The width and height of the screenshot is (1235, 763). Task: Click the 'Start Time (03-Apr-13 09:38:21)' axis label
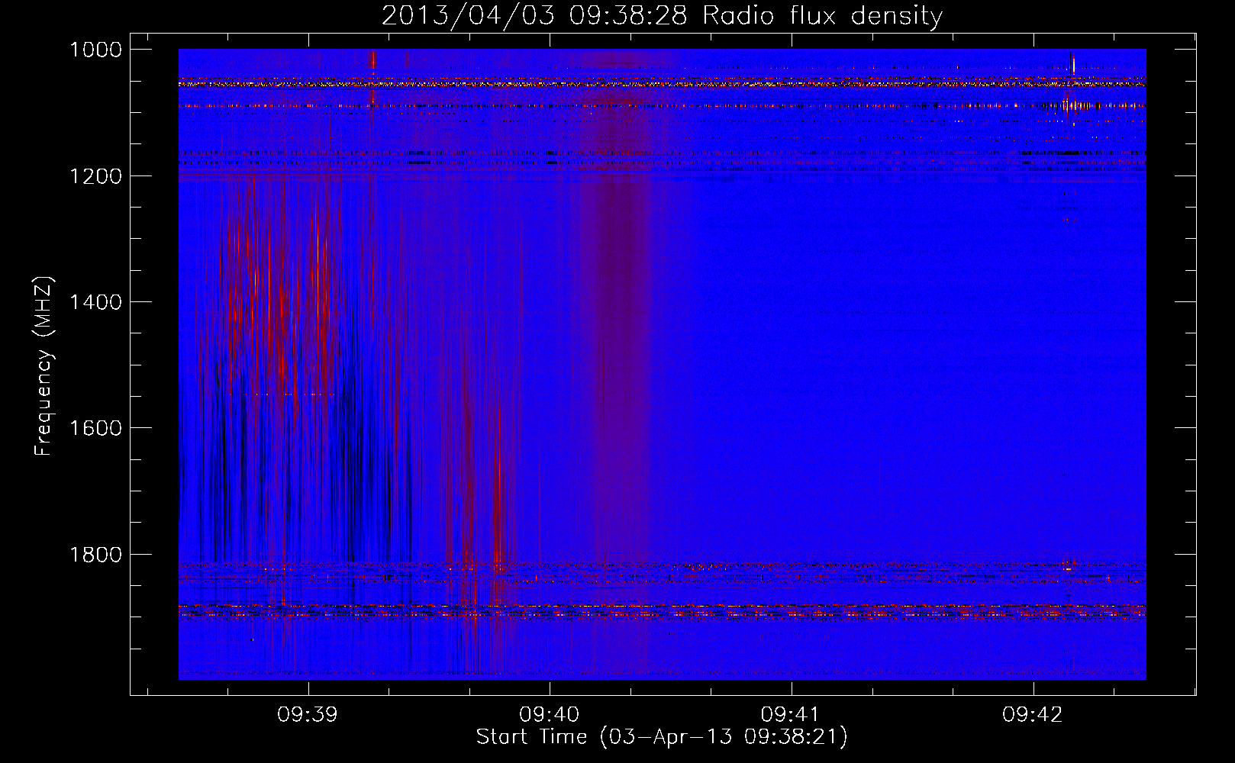pos(662,737)
